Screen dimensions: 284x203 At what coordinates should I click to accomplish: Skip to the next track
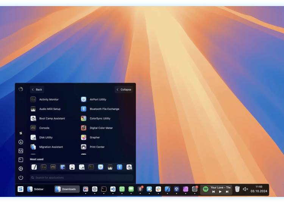coord(227,192)
